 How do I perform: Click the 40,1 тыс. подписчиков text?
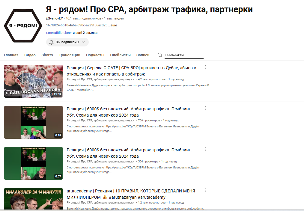tap(83, 18)
